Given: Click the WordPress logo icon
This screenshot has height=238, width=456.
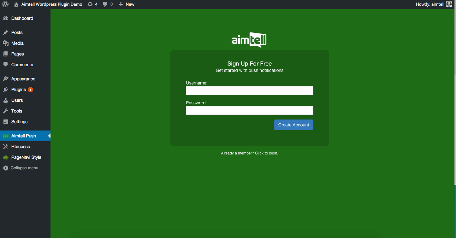Looking at the screenshot, I should [5, 4].
